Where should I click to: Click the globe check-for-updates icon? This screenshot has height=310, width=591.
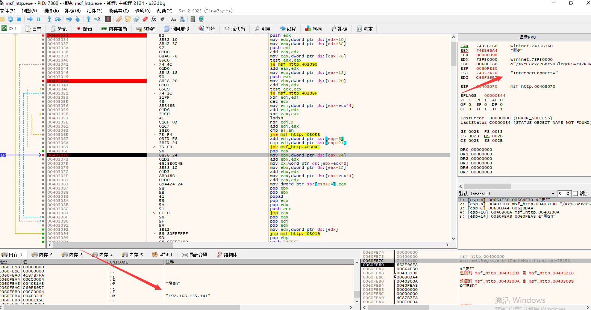(202, 19)
